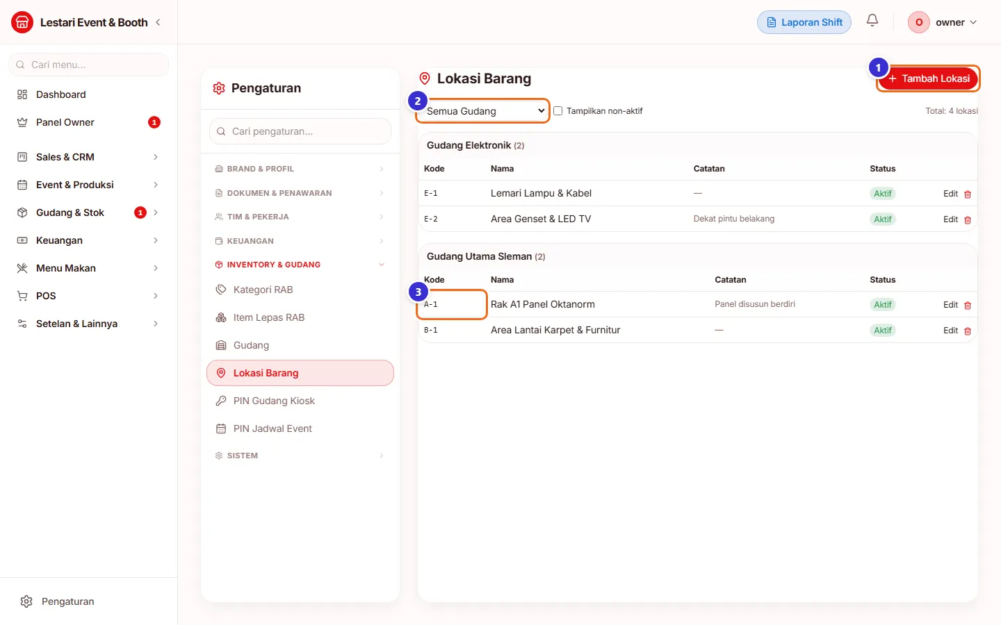Expand the BRAND & PROFIL settings section
The image size is (1001, 625).
pos(300,169)
